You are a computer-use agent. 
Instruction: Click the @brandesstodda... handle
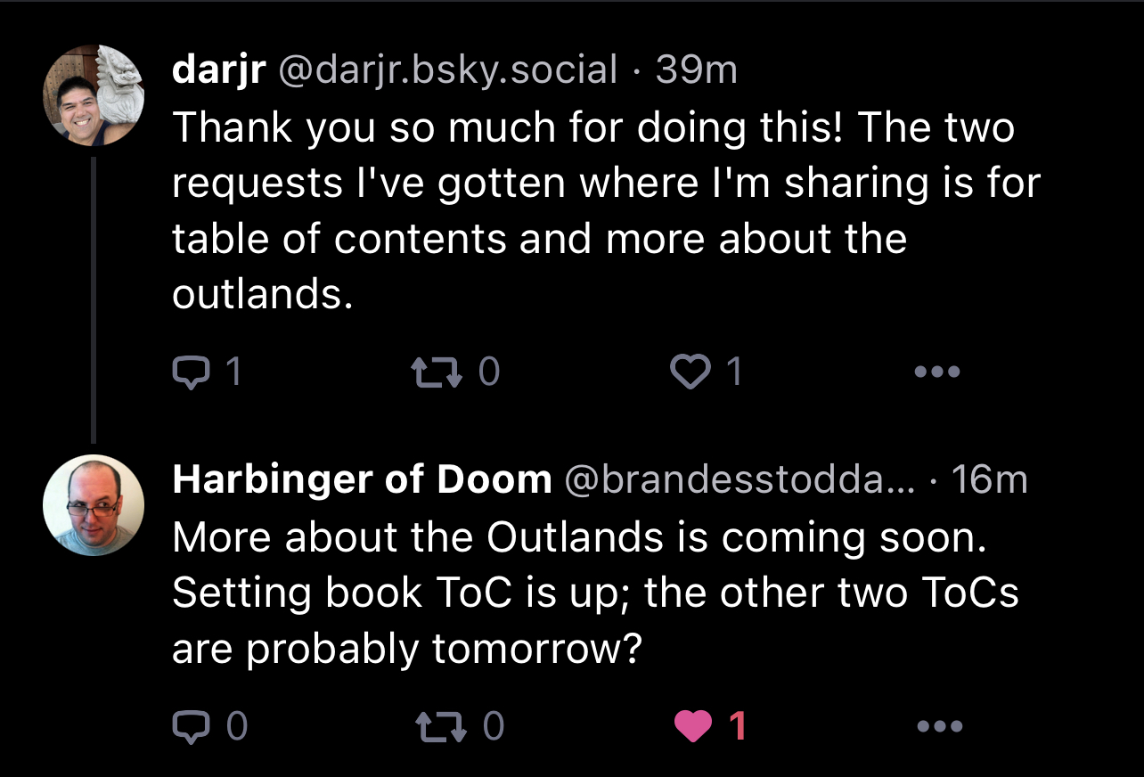tap(740, 480)
